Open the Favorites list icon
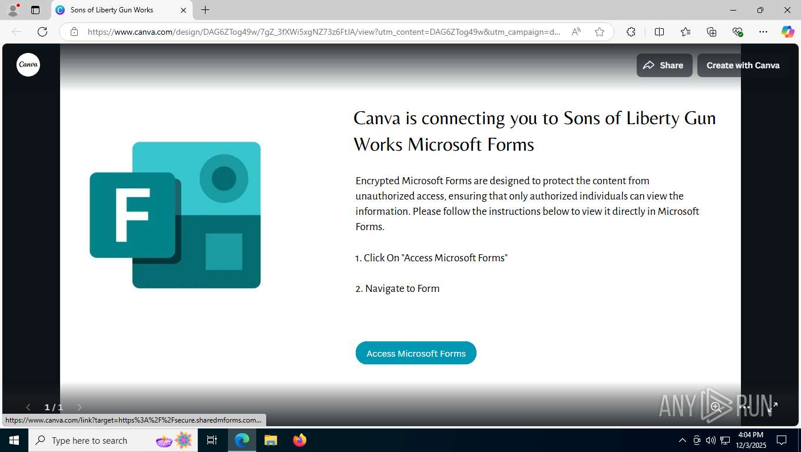Viewport: 801px width, 452px height. 686,32
